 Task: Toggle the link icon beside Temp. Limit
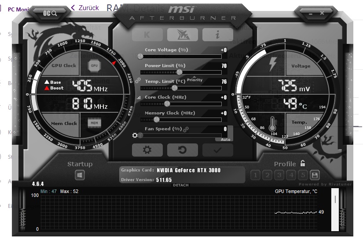tap(138, 80)
